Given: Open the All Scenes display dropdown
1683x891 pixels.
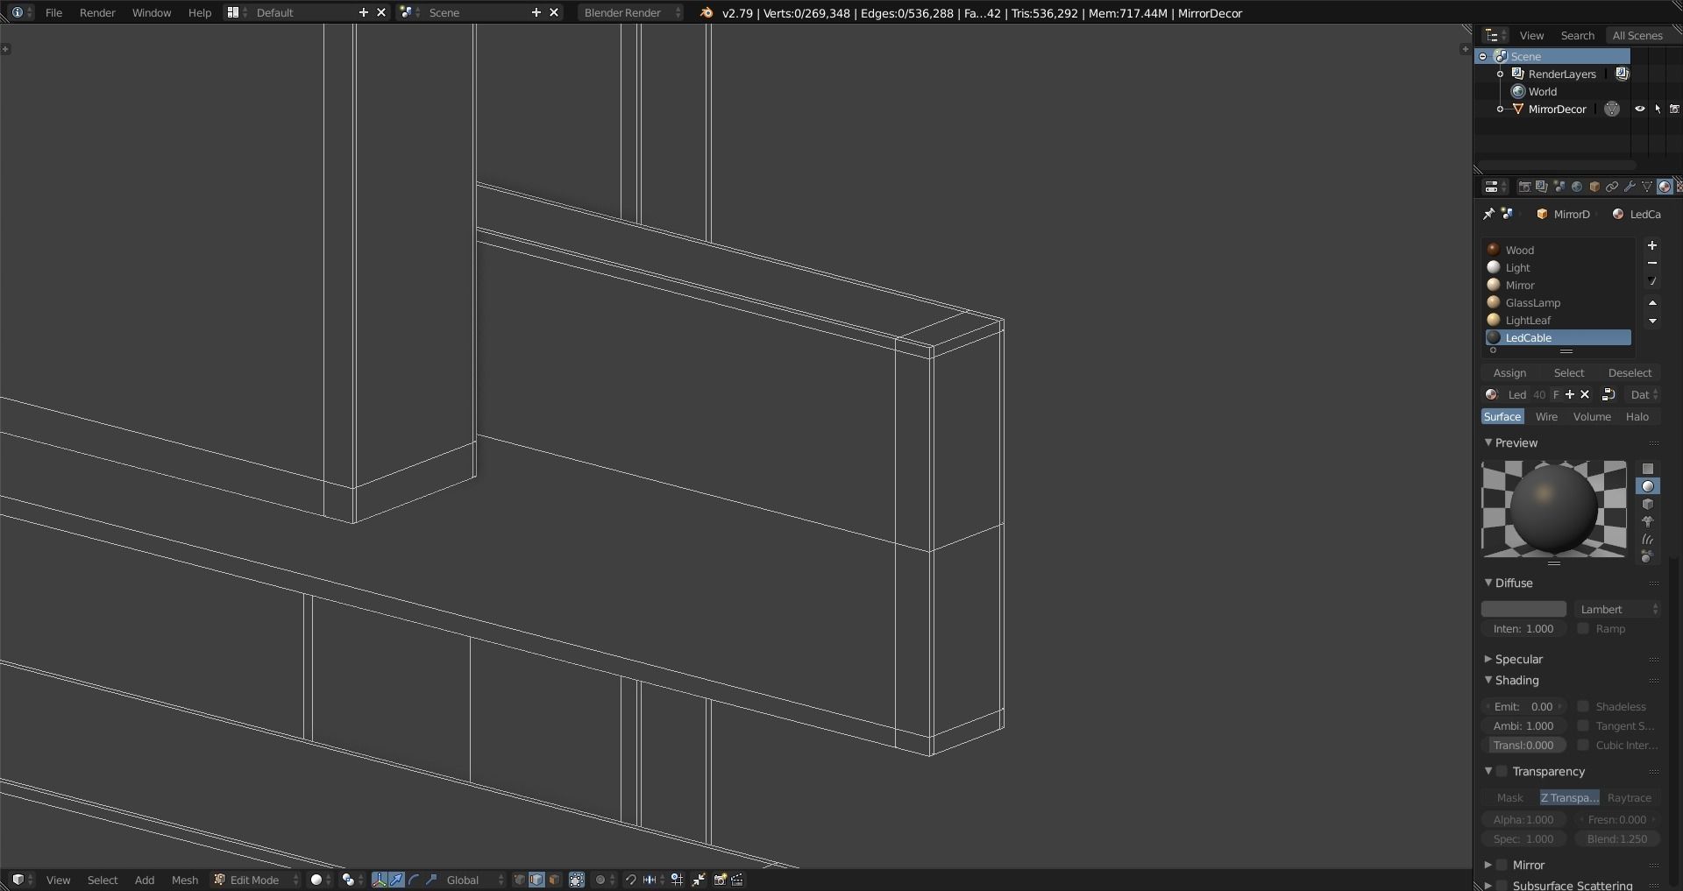Looking at the screenshot, I should click(x=1643, y=35).
